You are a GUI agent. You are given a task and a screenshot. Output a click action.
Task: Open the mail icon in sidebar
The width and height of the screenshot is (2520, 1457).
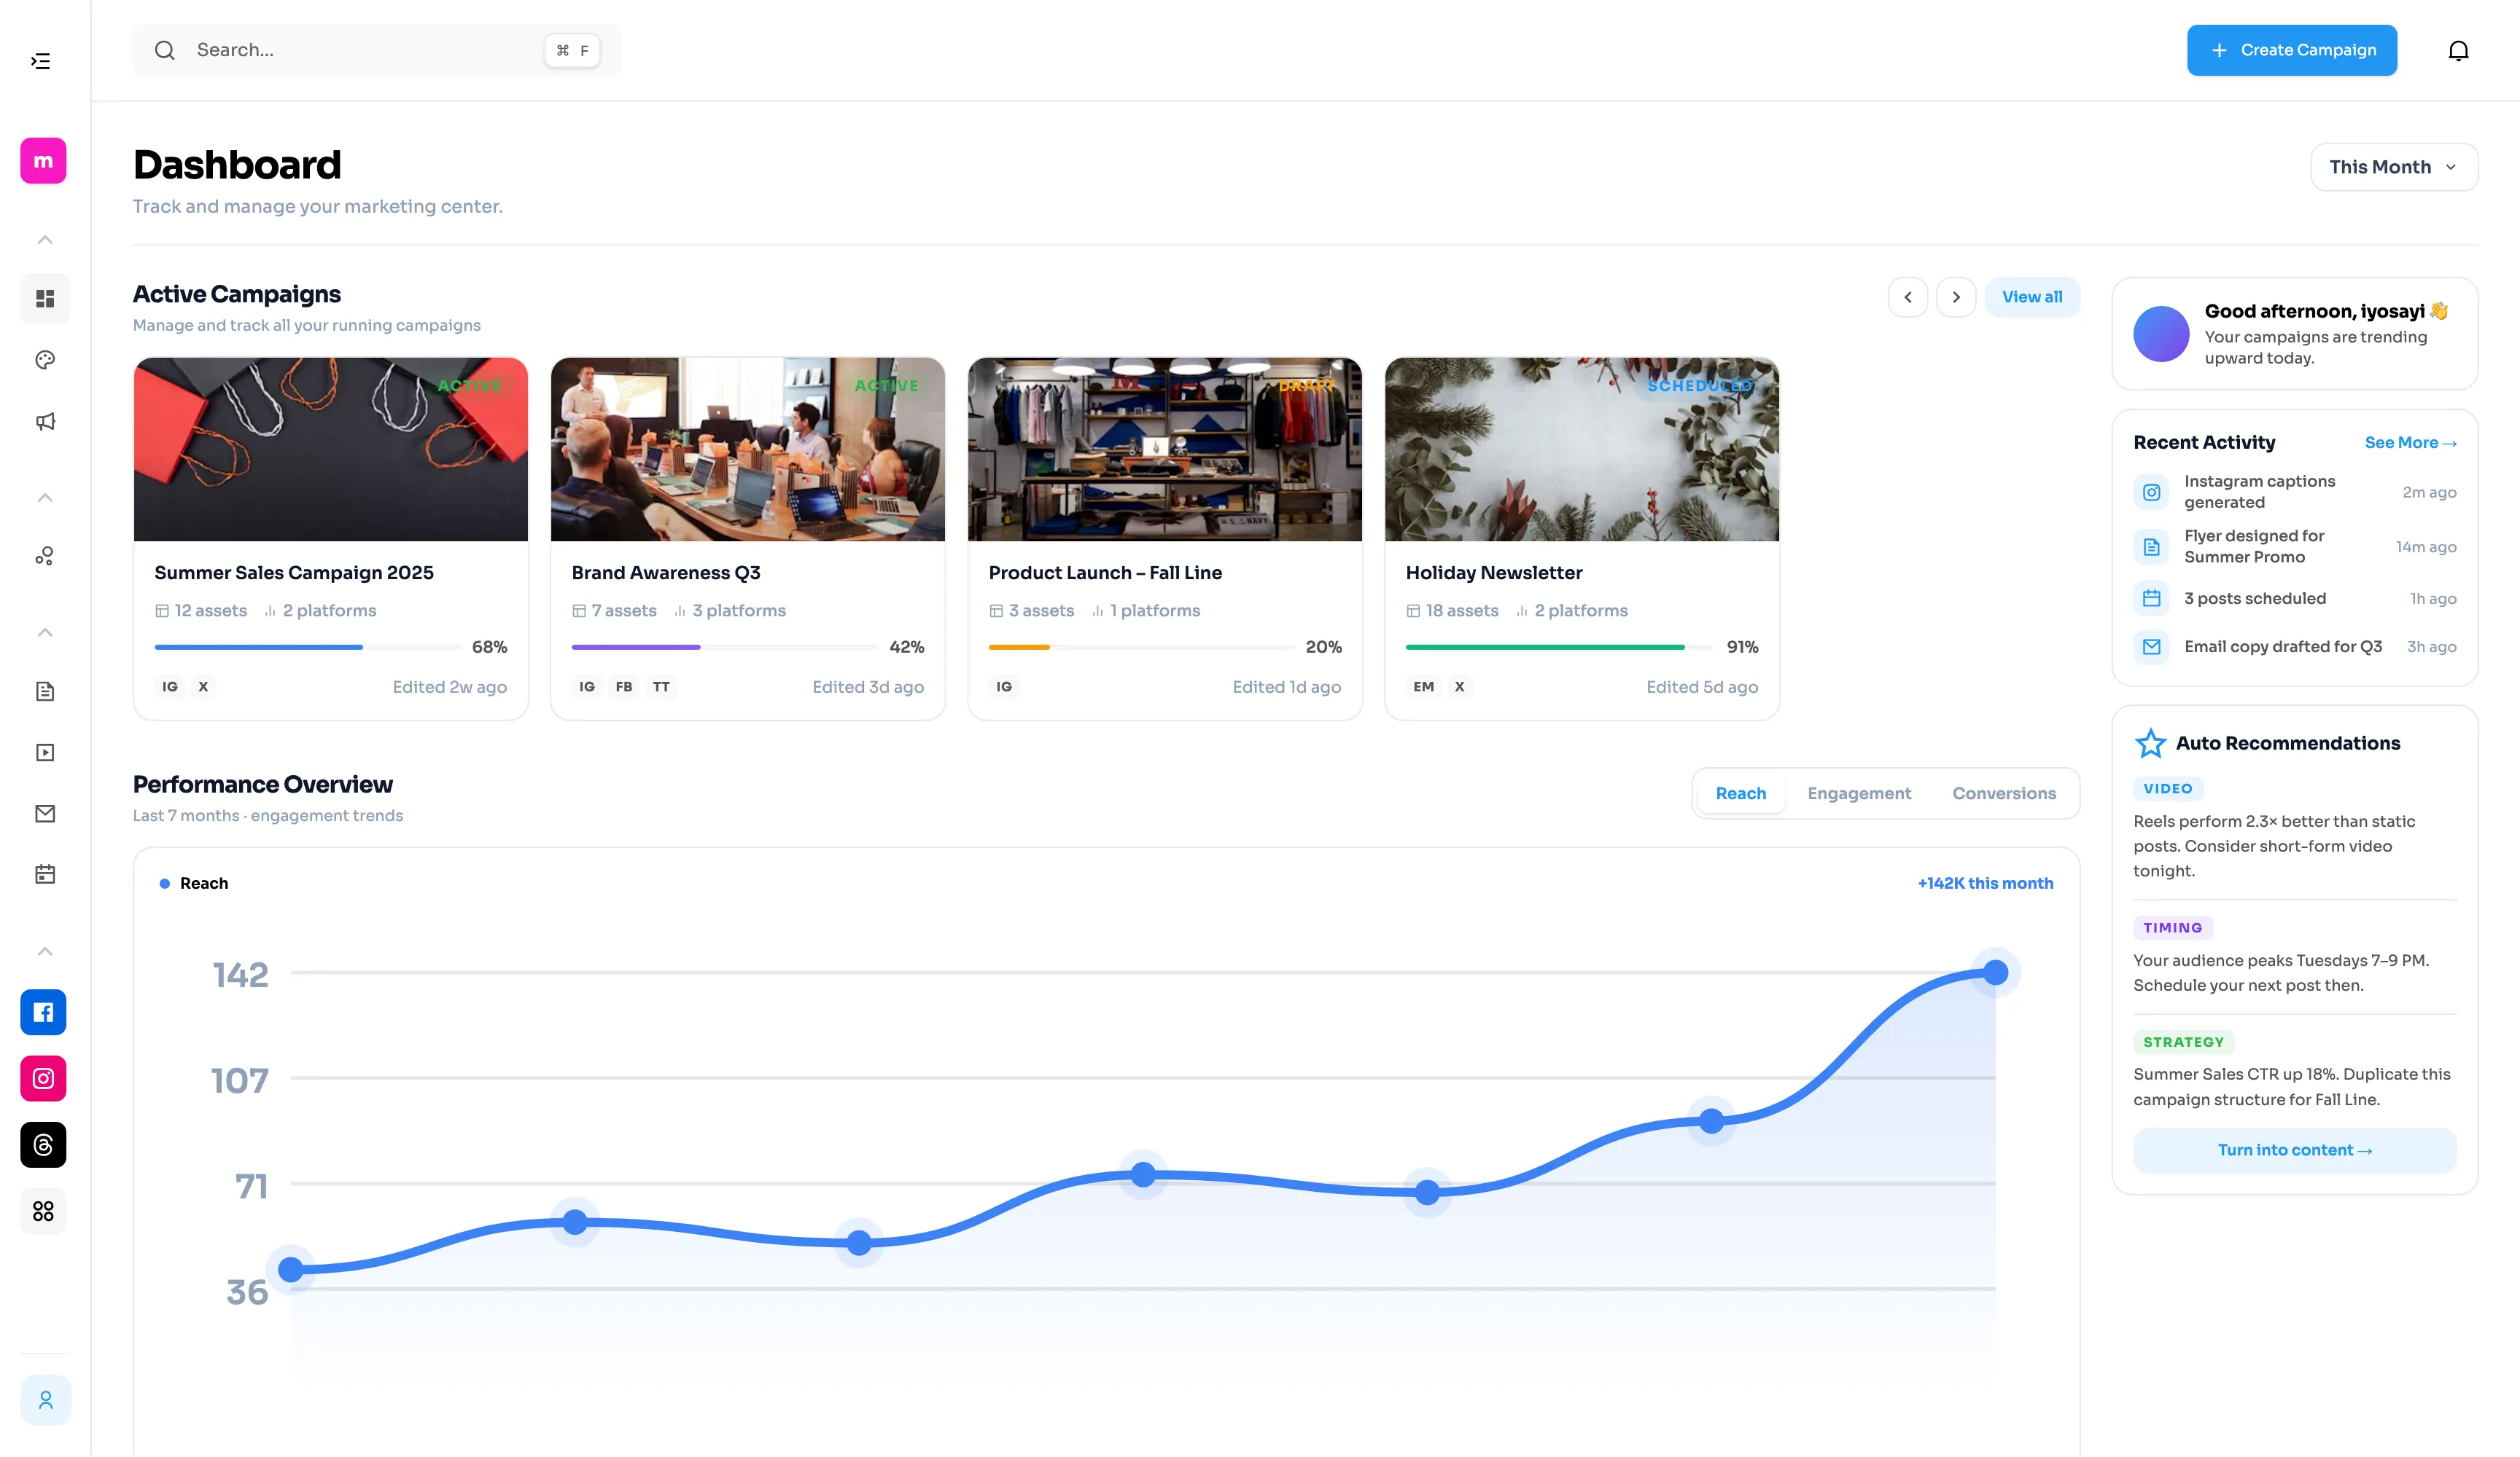[45, 814]
